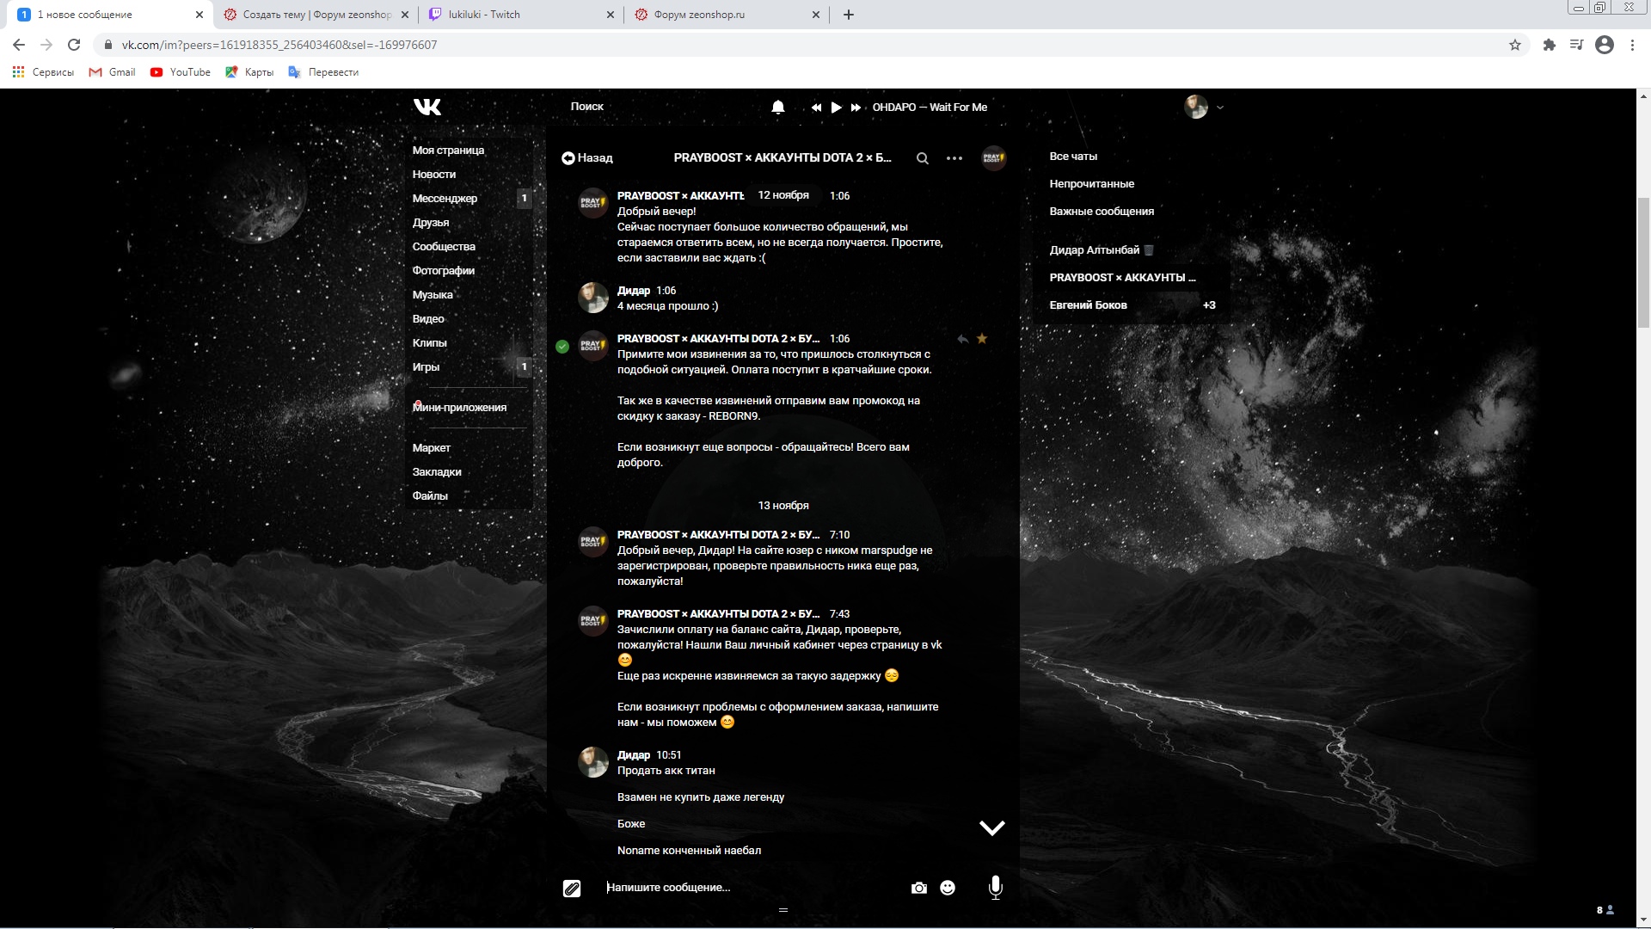
Task: Focus the message input field
Action: tap(752, 888)
